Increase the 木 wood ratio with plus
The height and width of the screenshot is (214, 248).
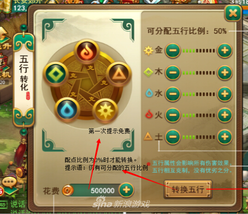point(225,72)
